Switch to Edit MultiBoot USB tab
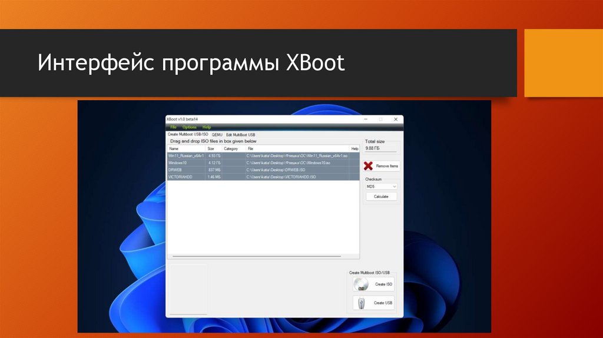 [240, 135]
